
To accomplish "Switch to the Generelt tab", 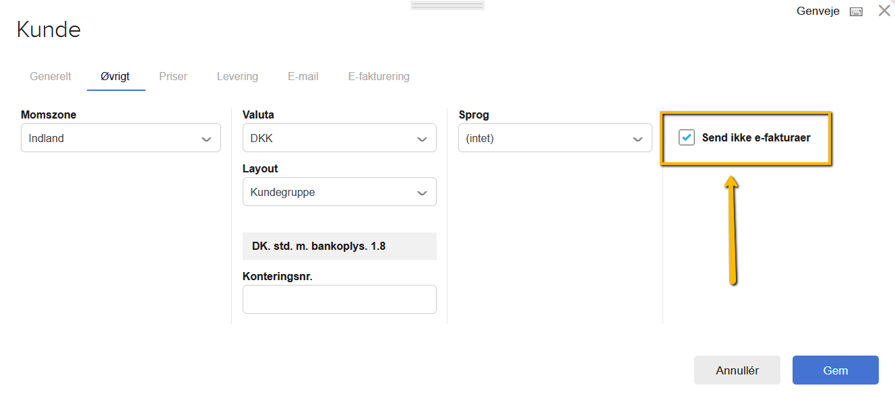I will point(51,77).
